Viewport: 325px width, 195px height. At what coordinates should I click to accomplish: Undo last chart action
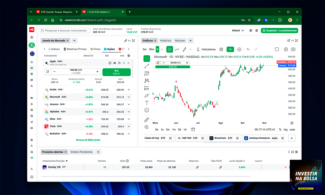coord(248,49)
